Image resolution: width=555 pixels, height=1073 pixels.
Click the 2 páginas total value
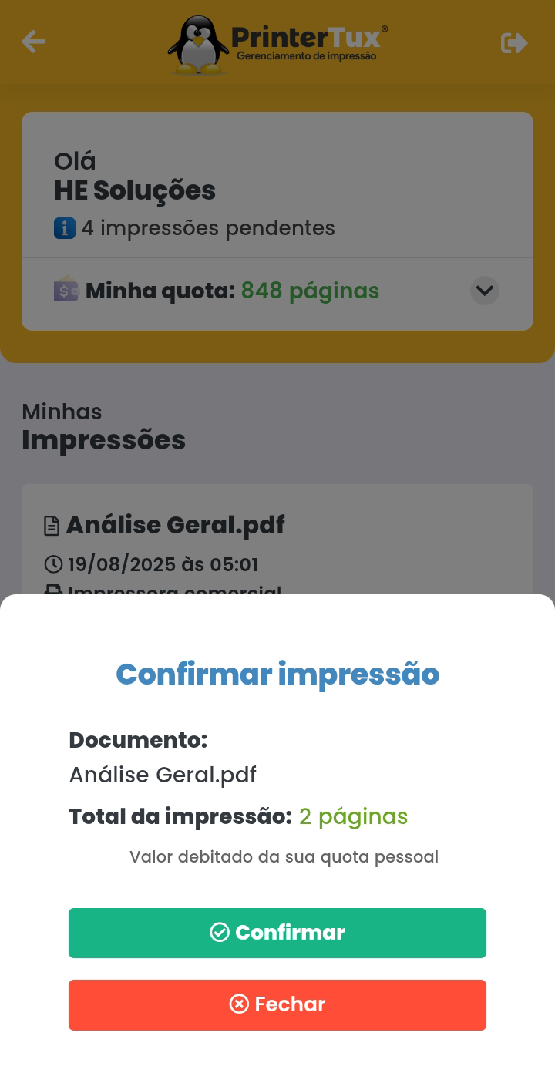tap(353, 816)
